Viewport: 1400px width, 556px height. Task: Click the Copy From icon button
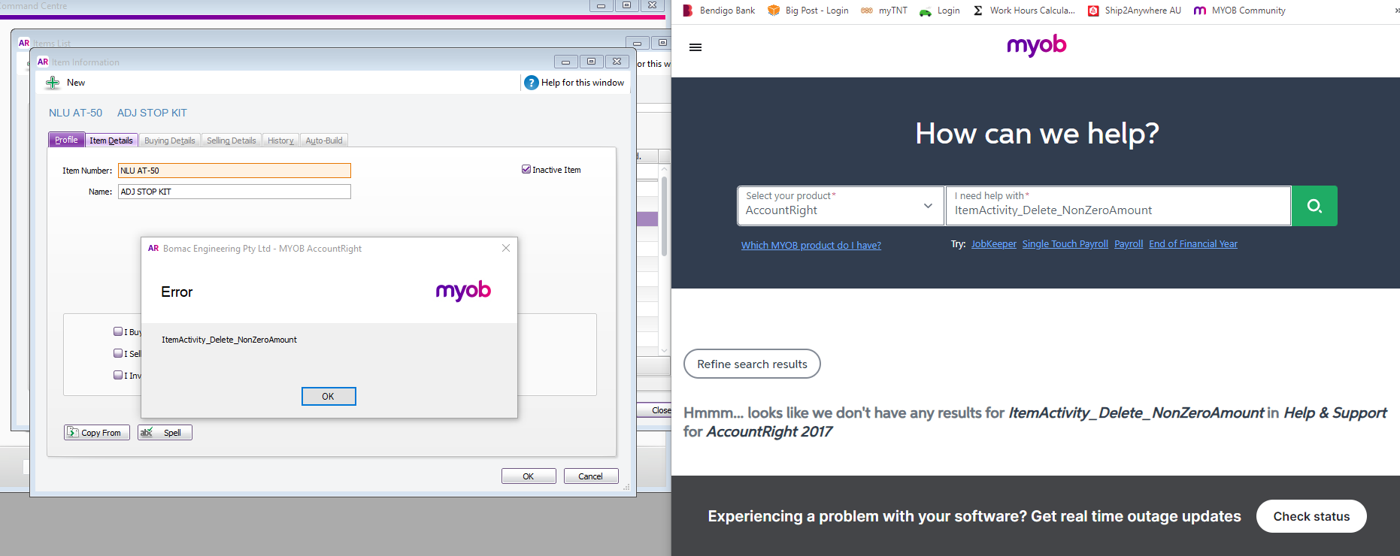[x=96, y=433]
